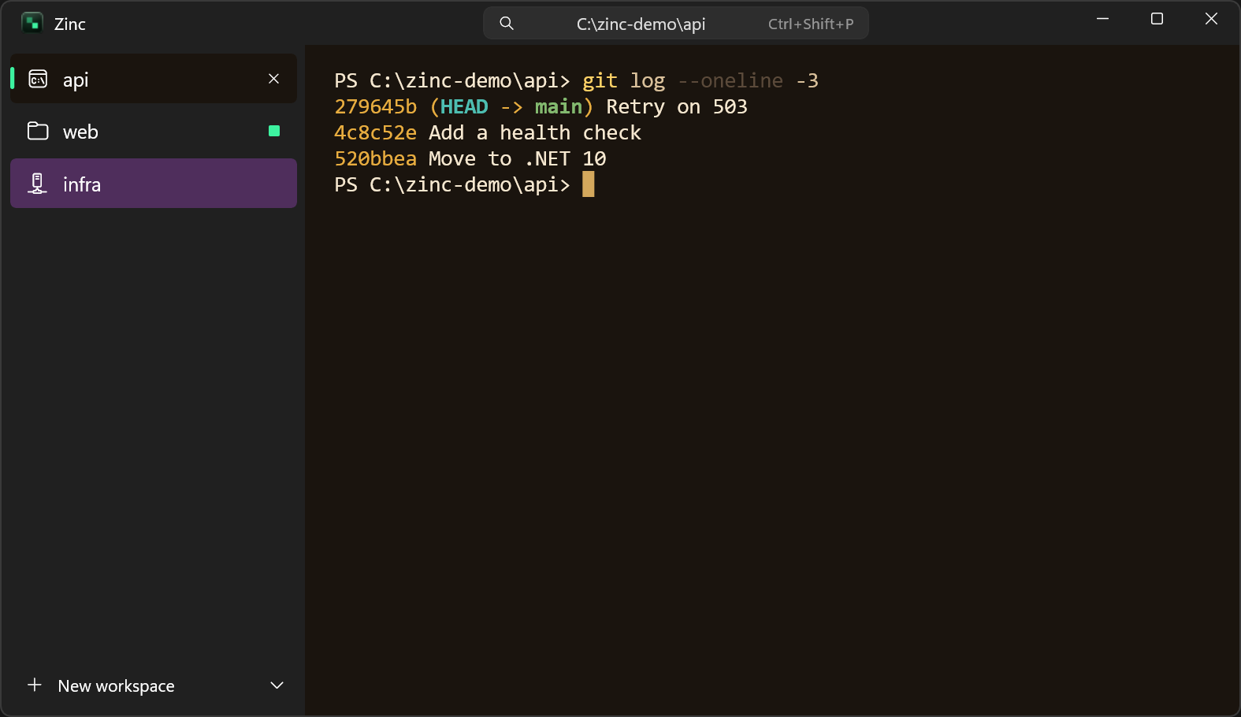Click the 'Add a health check' commit message
Screen dimensions: 1241x717
click(535, 132)
